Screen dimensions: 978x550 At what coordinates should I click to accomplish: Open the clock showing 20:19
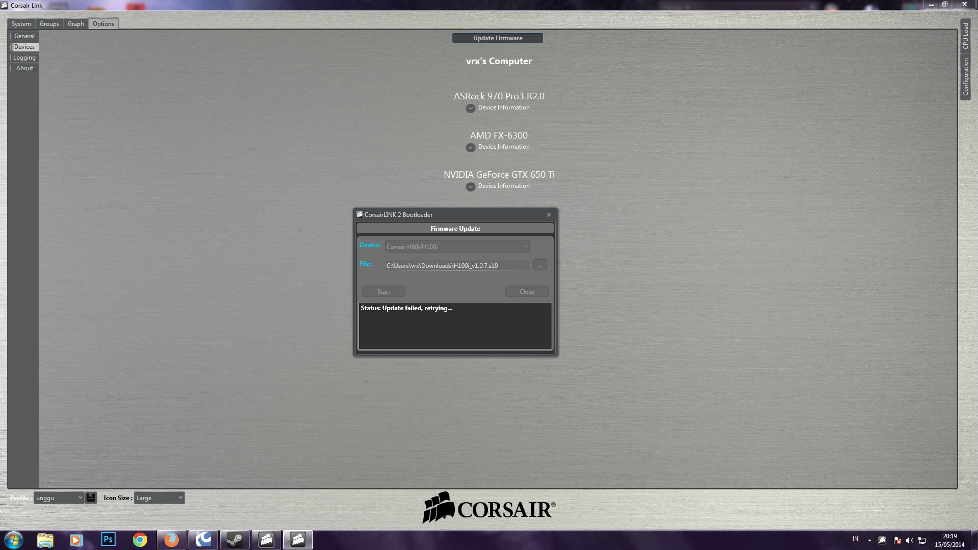pyautogui.click(x=949, y=540)
